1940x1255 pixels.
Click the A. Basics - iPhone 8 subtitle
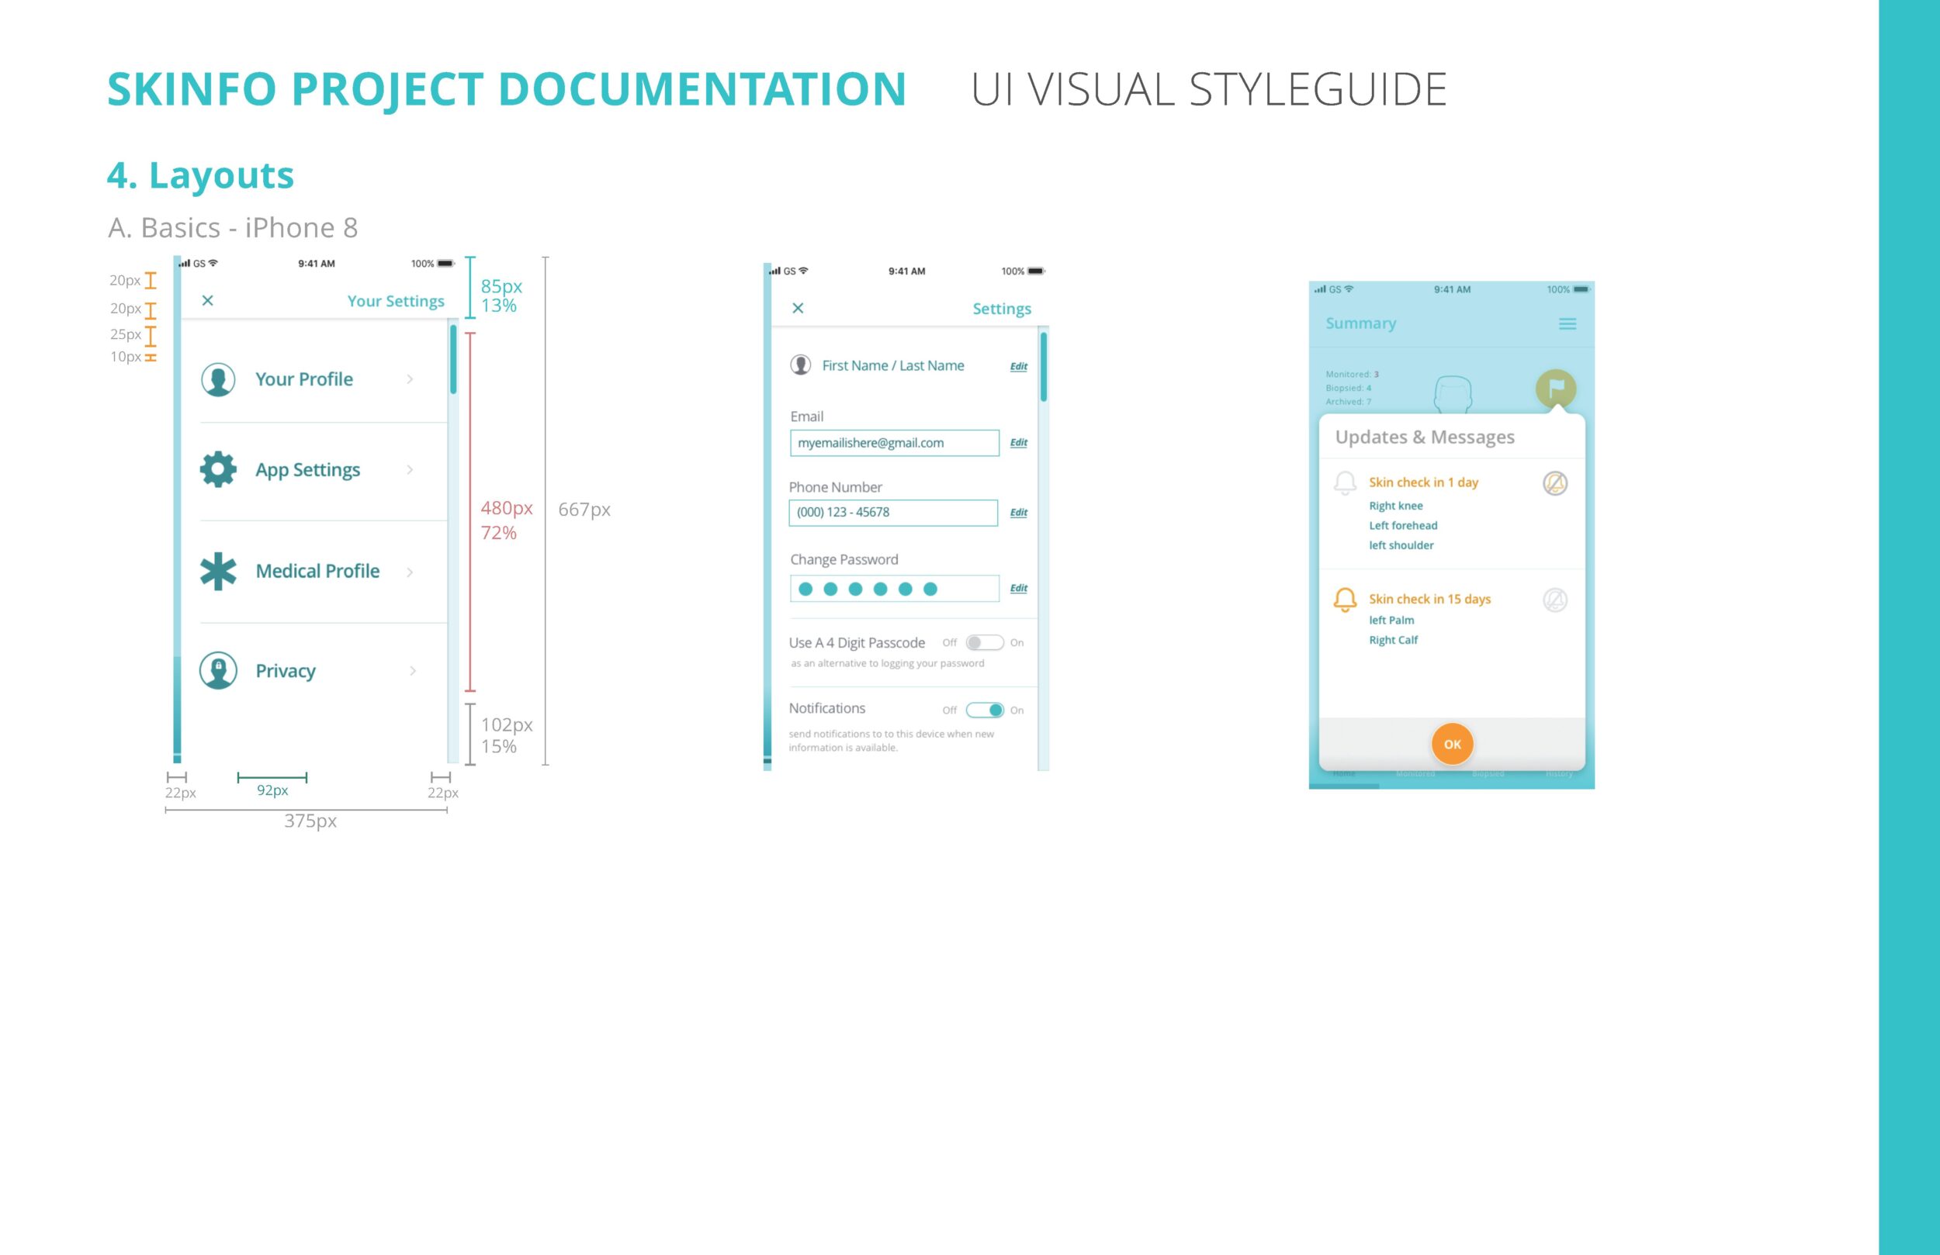coord(233,227)
